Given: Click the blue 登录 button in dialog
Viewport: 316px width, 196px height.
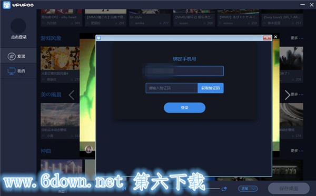Looking at the screenshot, I should point(185,108).
